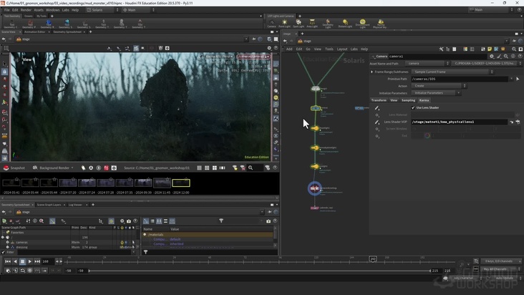Click the parameter pane info icon
Image resolution: width=524 pixels, height=295 pixels.
(513, 56)
